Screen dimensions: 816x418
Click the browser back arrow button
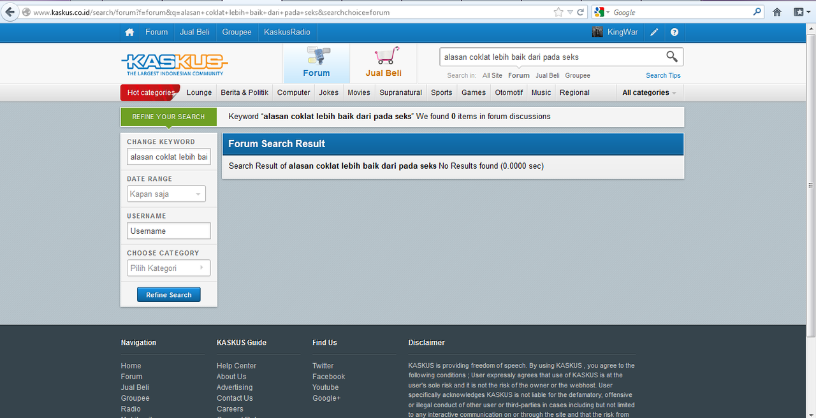tap(10, 12)
